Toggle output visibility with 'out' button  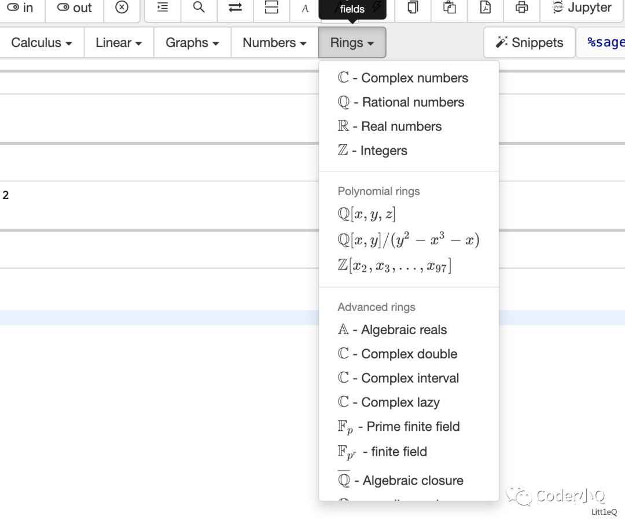pos(75,8)
